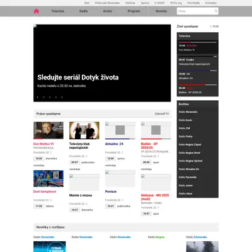Open the História top link
Viewport: 252px width, 252px height.
(130, 3)
